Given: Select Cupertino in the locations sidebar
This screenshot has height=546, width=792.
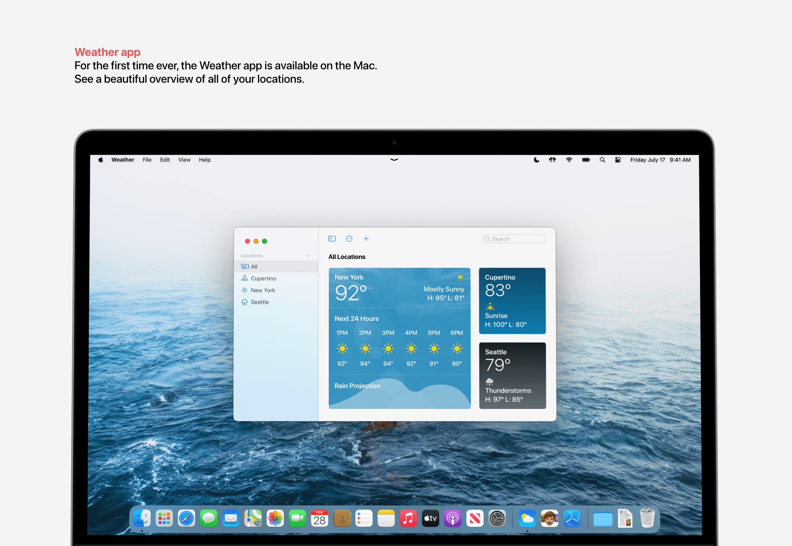Looking at the screenshot, I should click(263, 278).
